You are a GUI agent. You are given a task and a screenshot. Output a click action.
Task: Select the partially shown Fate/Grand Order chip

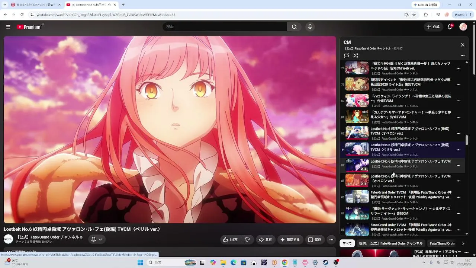443,243
